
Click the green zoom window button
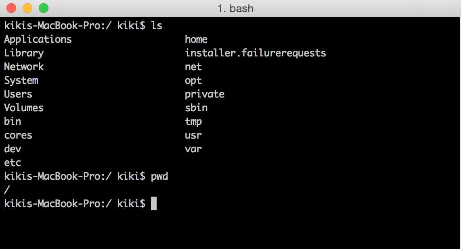coord(43,8)
